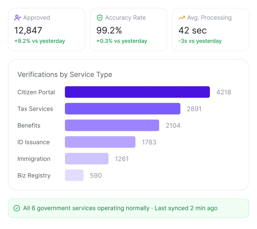The image size is (257, 229).
Task: Click the Avg. Processing trending arrow icon
Action: (x=182, y=17)
